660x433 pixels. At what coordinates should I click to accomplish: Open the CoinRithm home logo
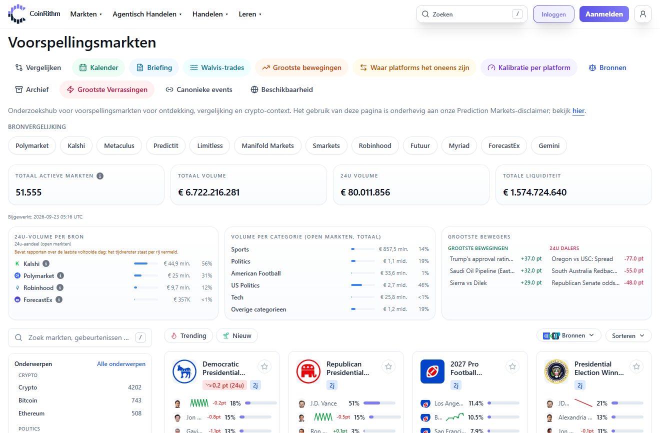click(x=34, y=14)
